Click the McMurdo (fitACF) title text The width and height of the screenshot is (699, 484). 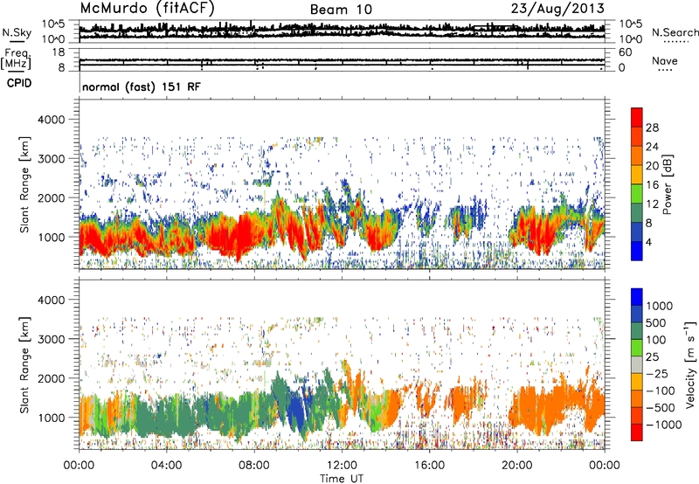pos(147,9)
